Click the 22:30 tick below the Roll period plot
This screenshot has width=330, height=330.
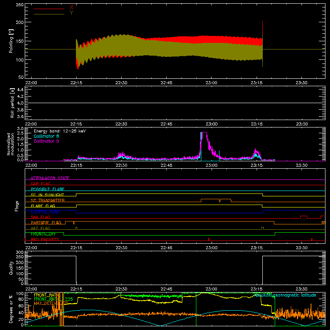[121, 124]
